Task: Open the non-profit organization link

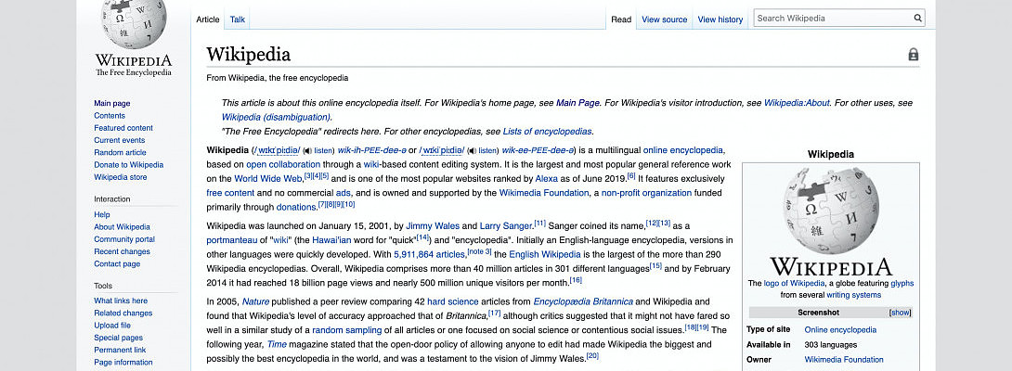Action: [647, 193]
